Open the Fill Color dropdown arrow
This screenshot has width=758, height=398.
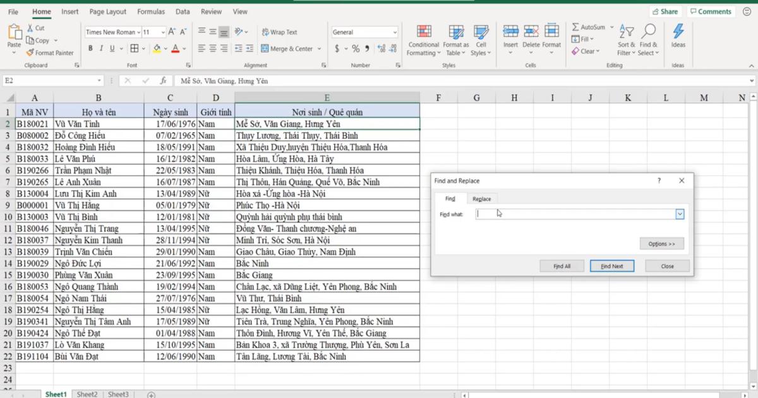pyautogui.click(x=165, y=49)
